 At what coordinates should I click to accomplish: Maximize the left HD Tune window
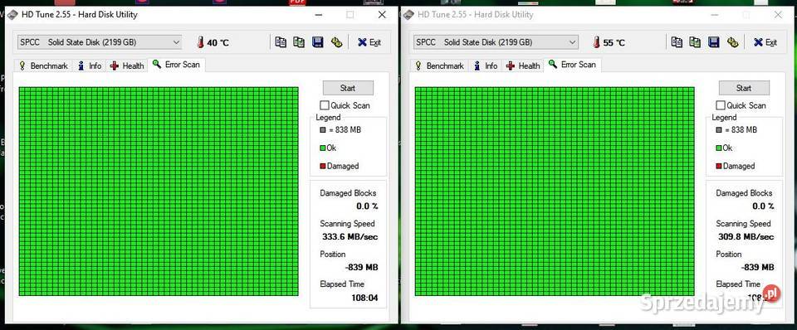pos(350,15)
